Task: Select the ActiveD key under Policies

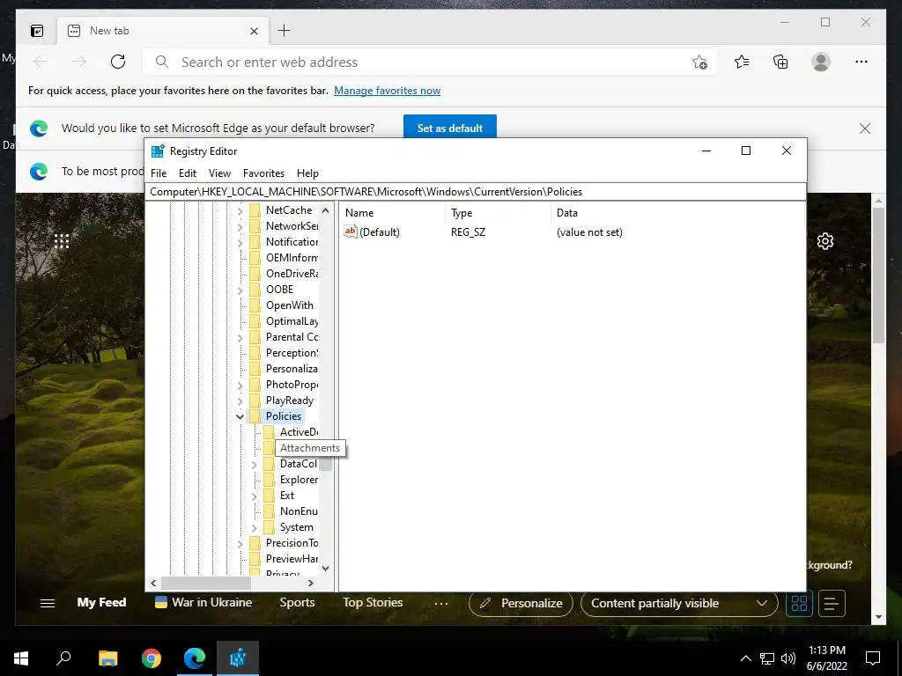Action: pos(299,431)
